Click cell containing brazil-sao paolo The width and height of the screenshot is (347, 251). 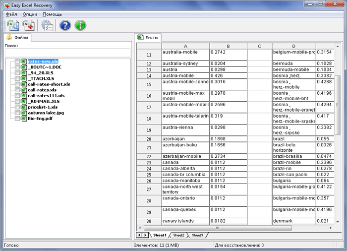point(293,175)
